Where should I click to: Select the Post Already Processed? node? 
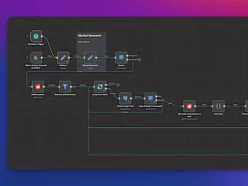(x=150, y=98)
